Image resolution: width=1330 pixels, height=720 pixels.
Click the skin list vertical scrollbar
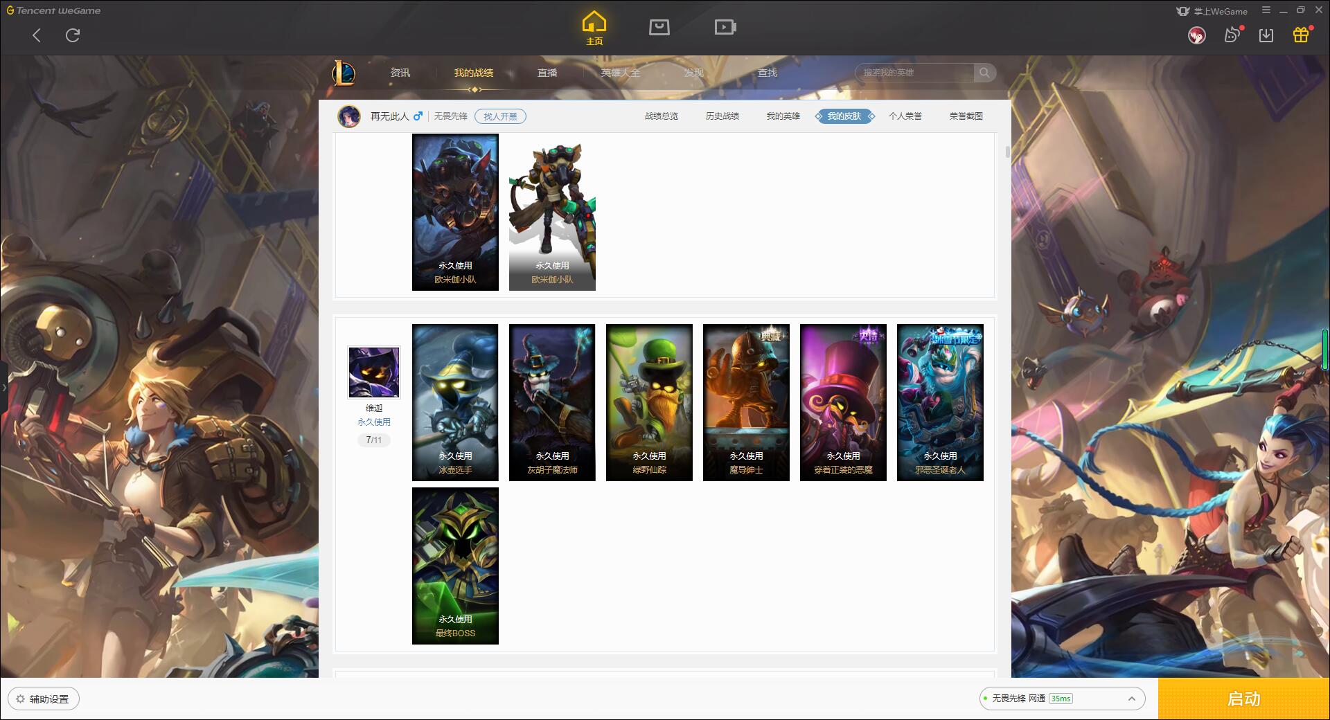(1007, 151)
